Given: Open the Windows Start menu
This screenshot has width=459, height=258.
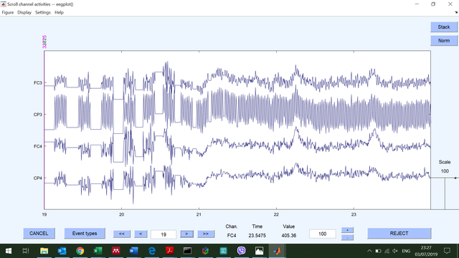Looking at the screenshot, I should pos(9,251).
